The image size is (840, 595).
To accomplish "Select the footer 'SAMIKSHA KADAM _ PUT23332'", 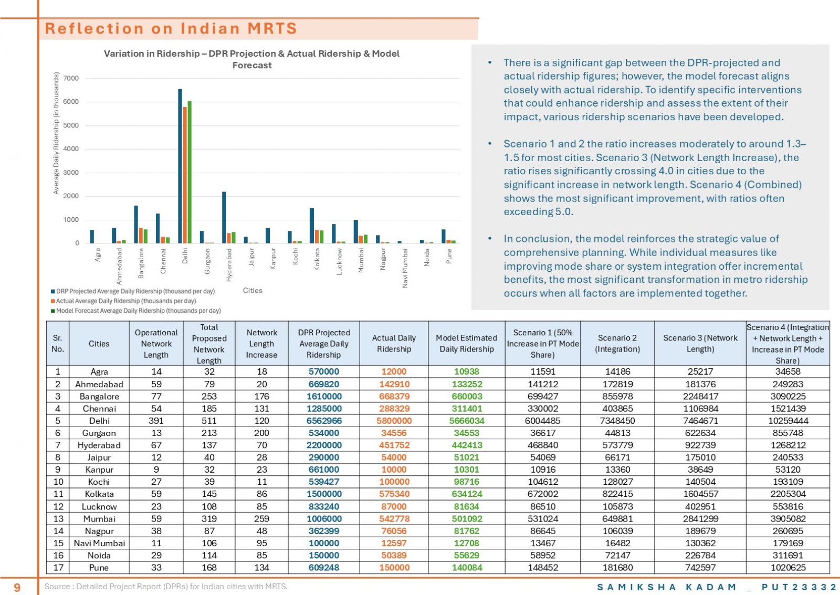I will tap(716, 587).
